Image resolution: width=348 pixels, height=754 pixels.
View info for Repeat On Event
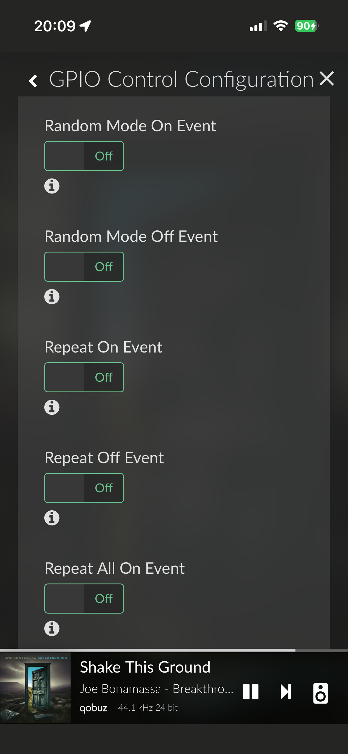pyautogui.click(x=52, y=407)
